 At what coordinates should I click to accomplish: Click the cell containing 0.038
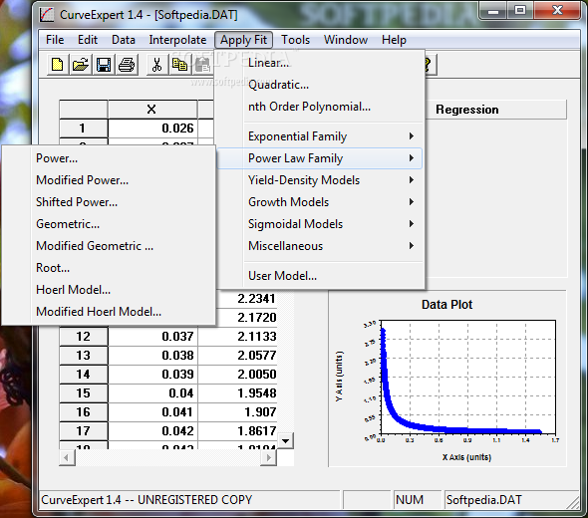152,356
